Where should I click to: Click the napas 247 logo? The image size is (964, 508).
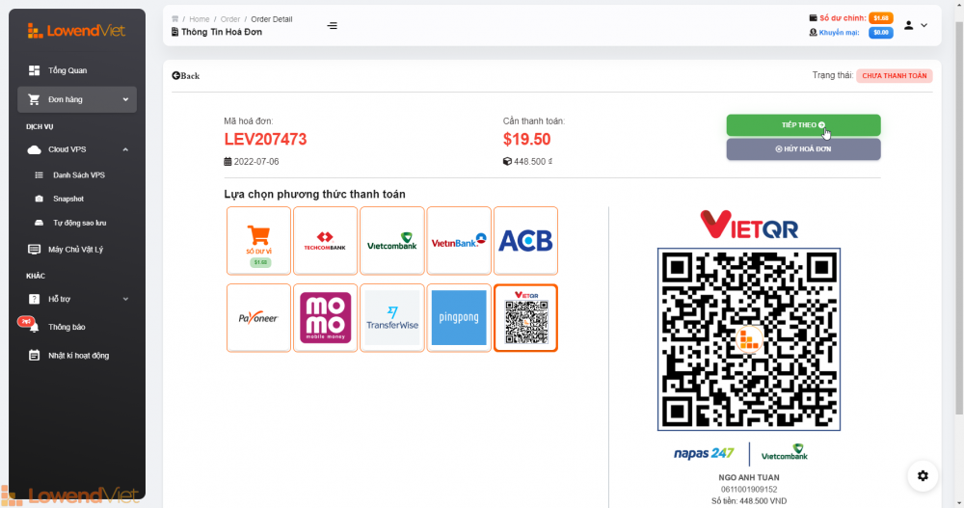[704, 454]
